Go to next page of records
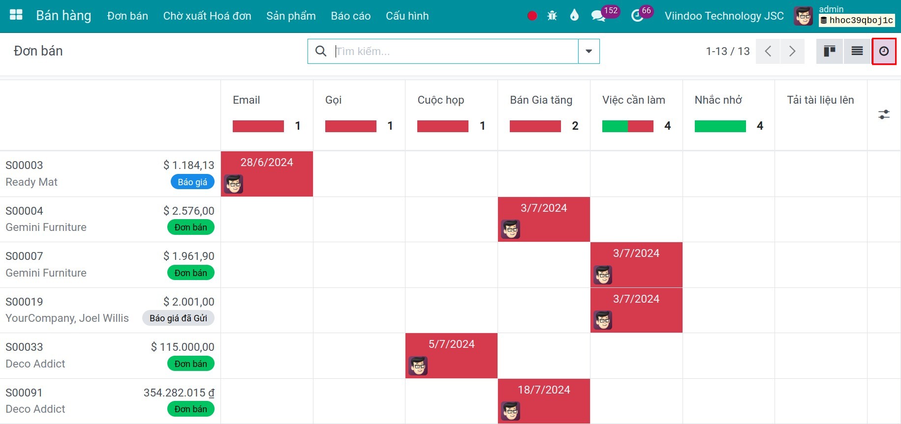 (x=792, y=51)
